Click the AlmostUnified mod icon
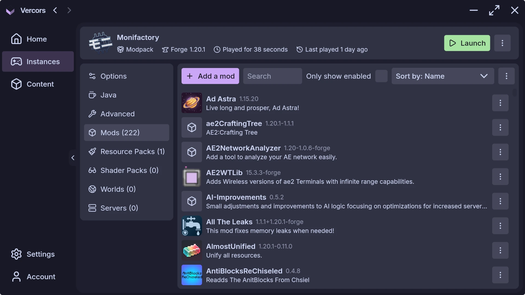 tap(192, 250)
